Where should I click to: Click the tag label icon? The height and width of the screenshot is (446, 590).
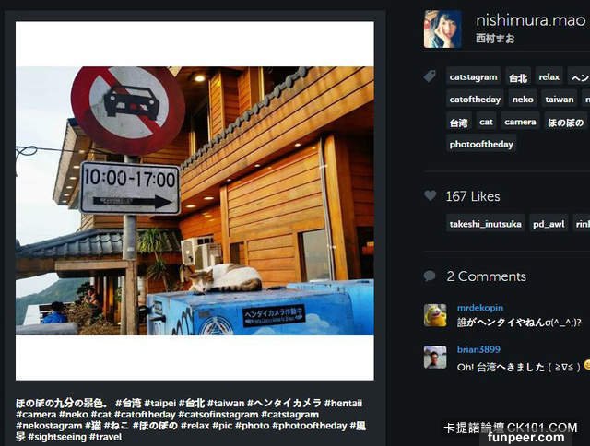click(430, 76)
